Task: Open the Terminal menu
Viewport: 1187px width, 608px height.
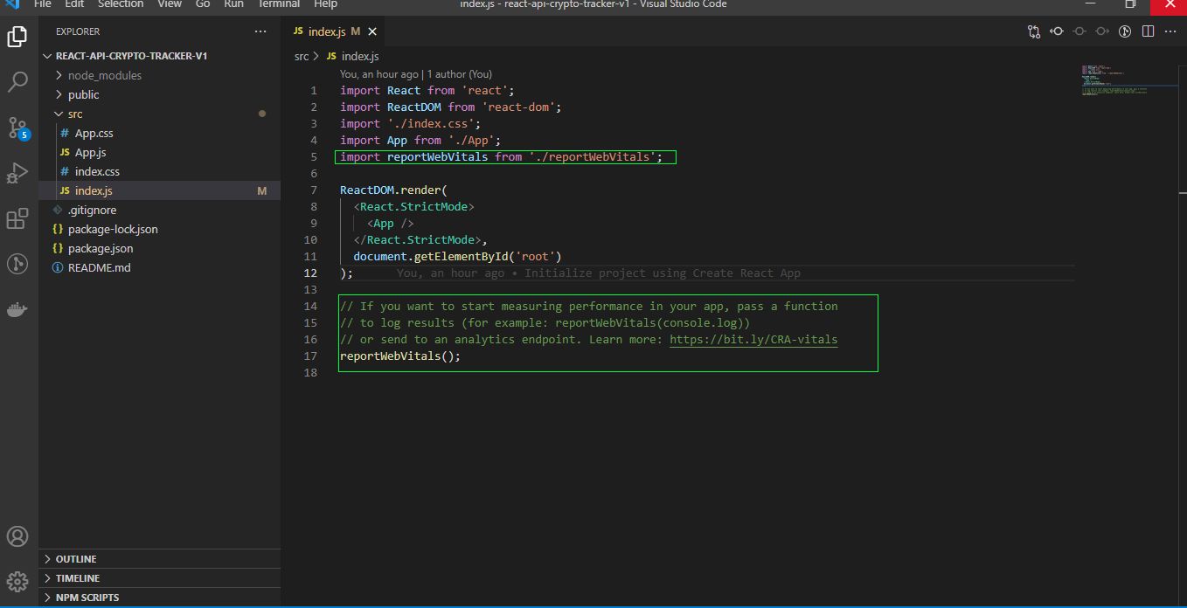Action: tap(279, 4)
